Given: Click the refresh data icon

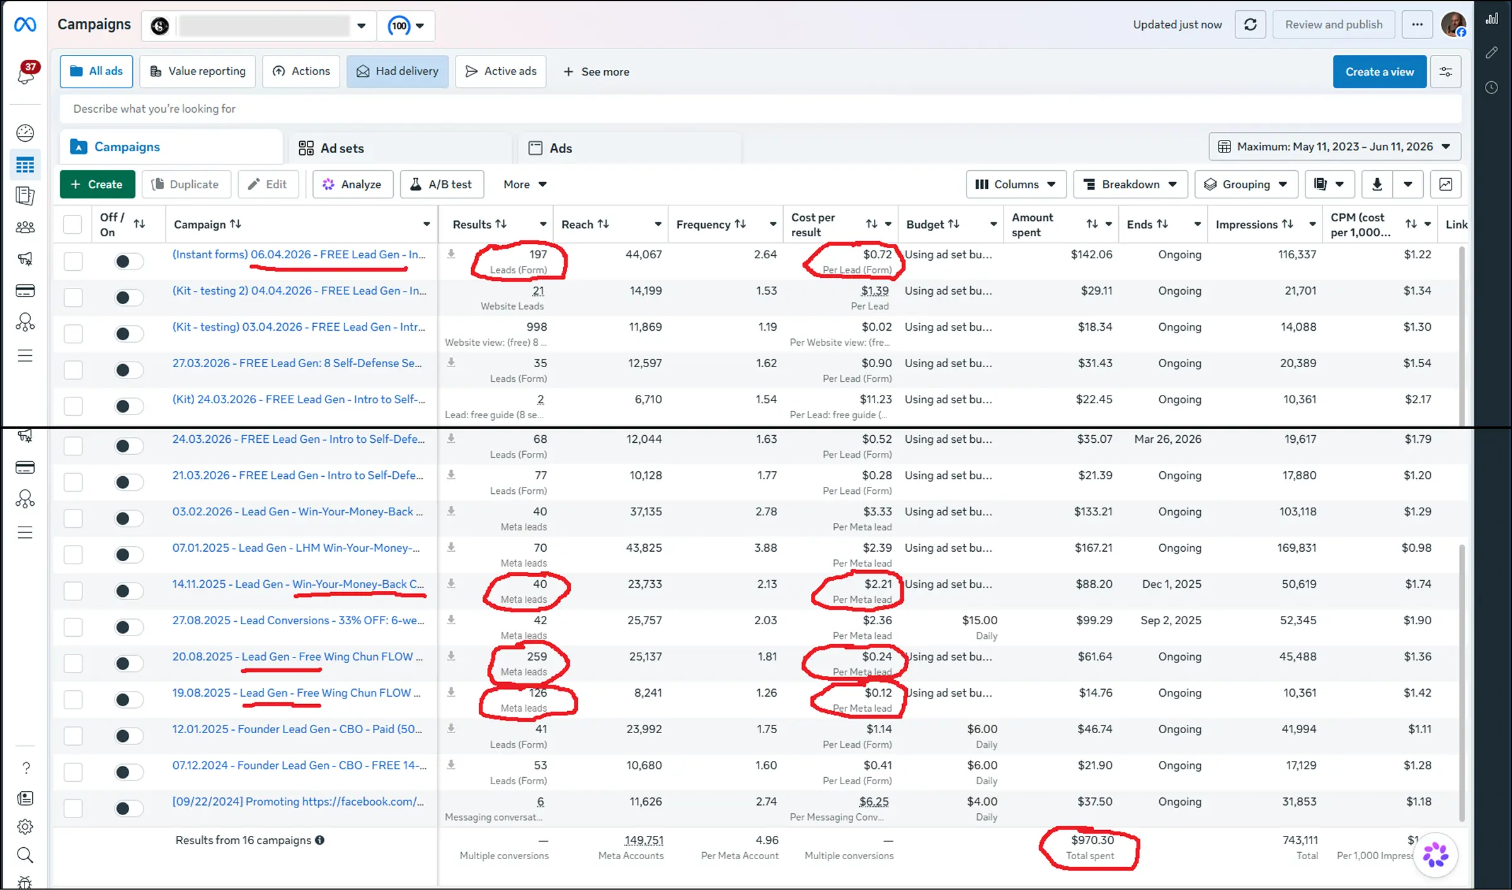Looking at the screenshot, I should [1250, 25].
